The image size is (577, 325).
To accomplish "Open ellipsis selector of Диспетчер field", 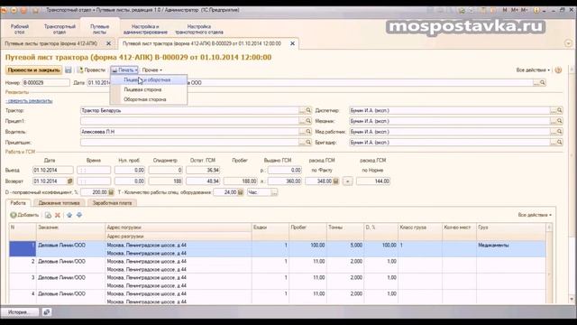I will (553, 110).
